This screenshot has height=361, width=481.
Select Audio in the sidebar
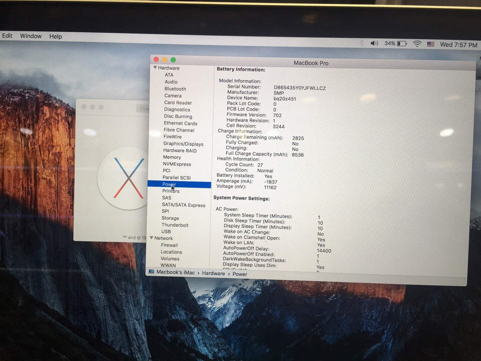click(171, 82)
